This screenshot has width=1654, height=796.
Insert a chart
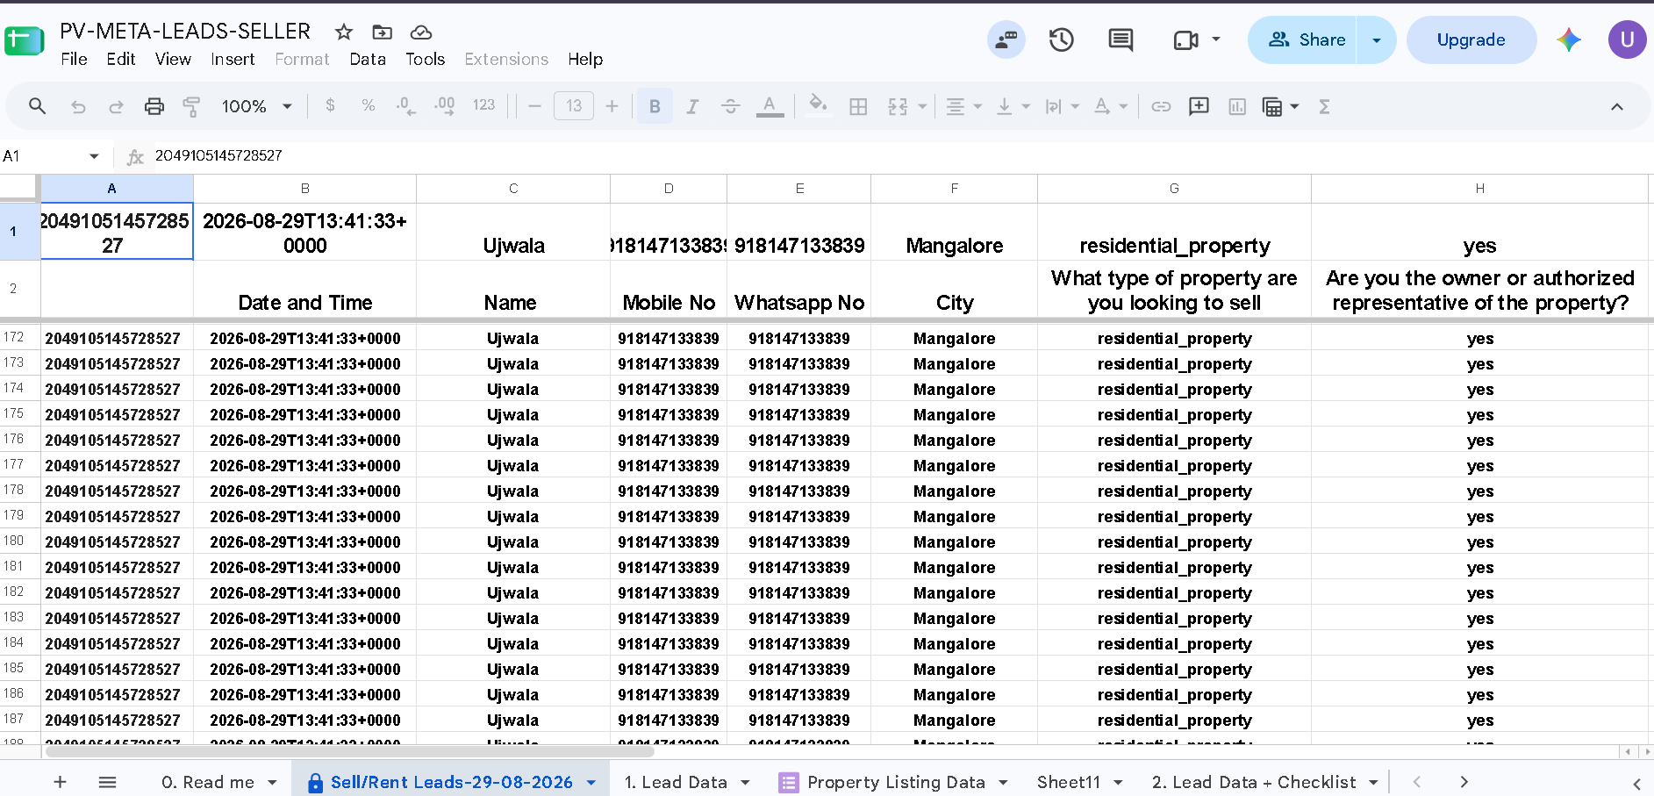(x=1237, y=106)
